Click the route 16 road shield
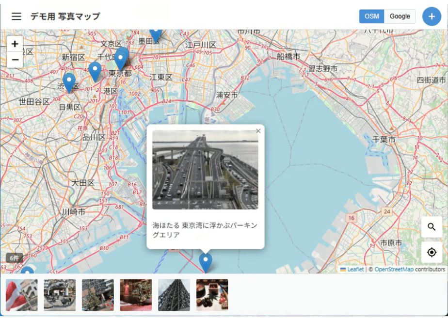 point(351,218)
